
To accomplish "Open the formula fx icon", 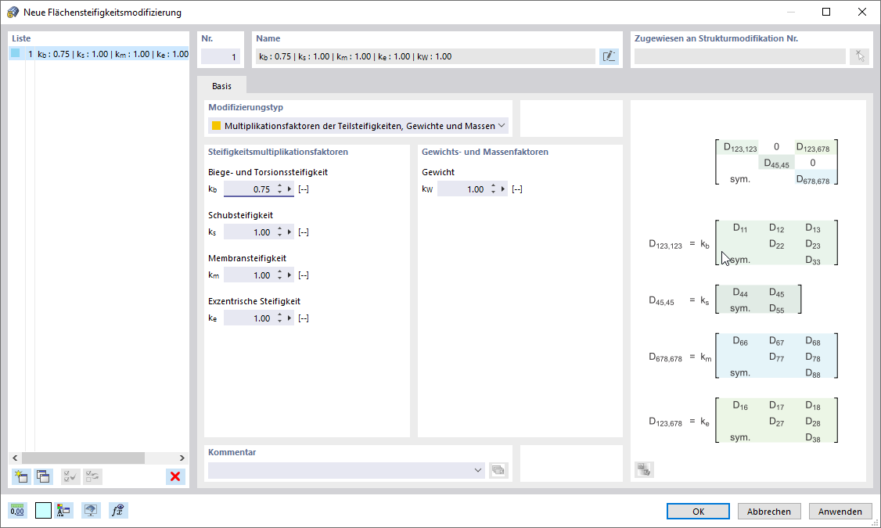I will click(117, 510).
